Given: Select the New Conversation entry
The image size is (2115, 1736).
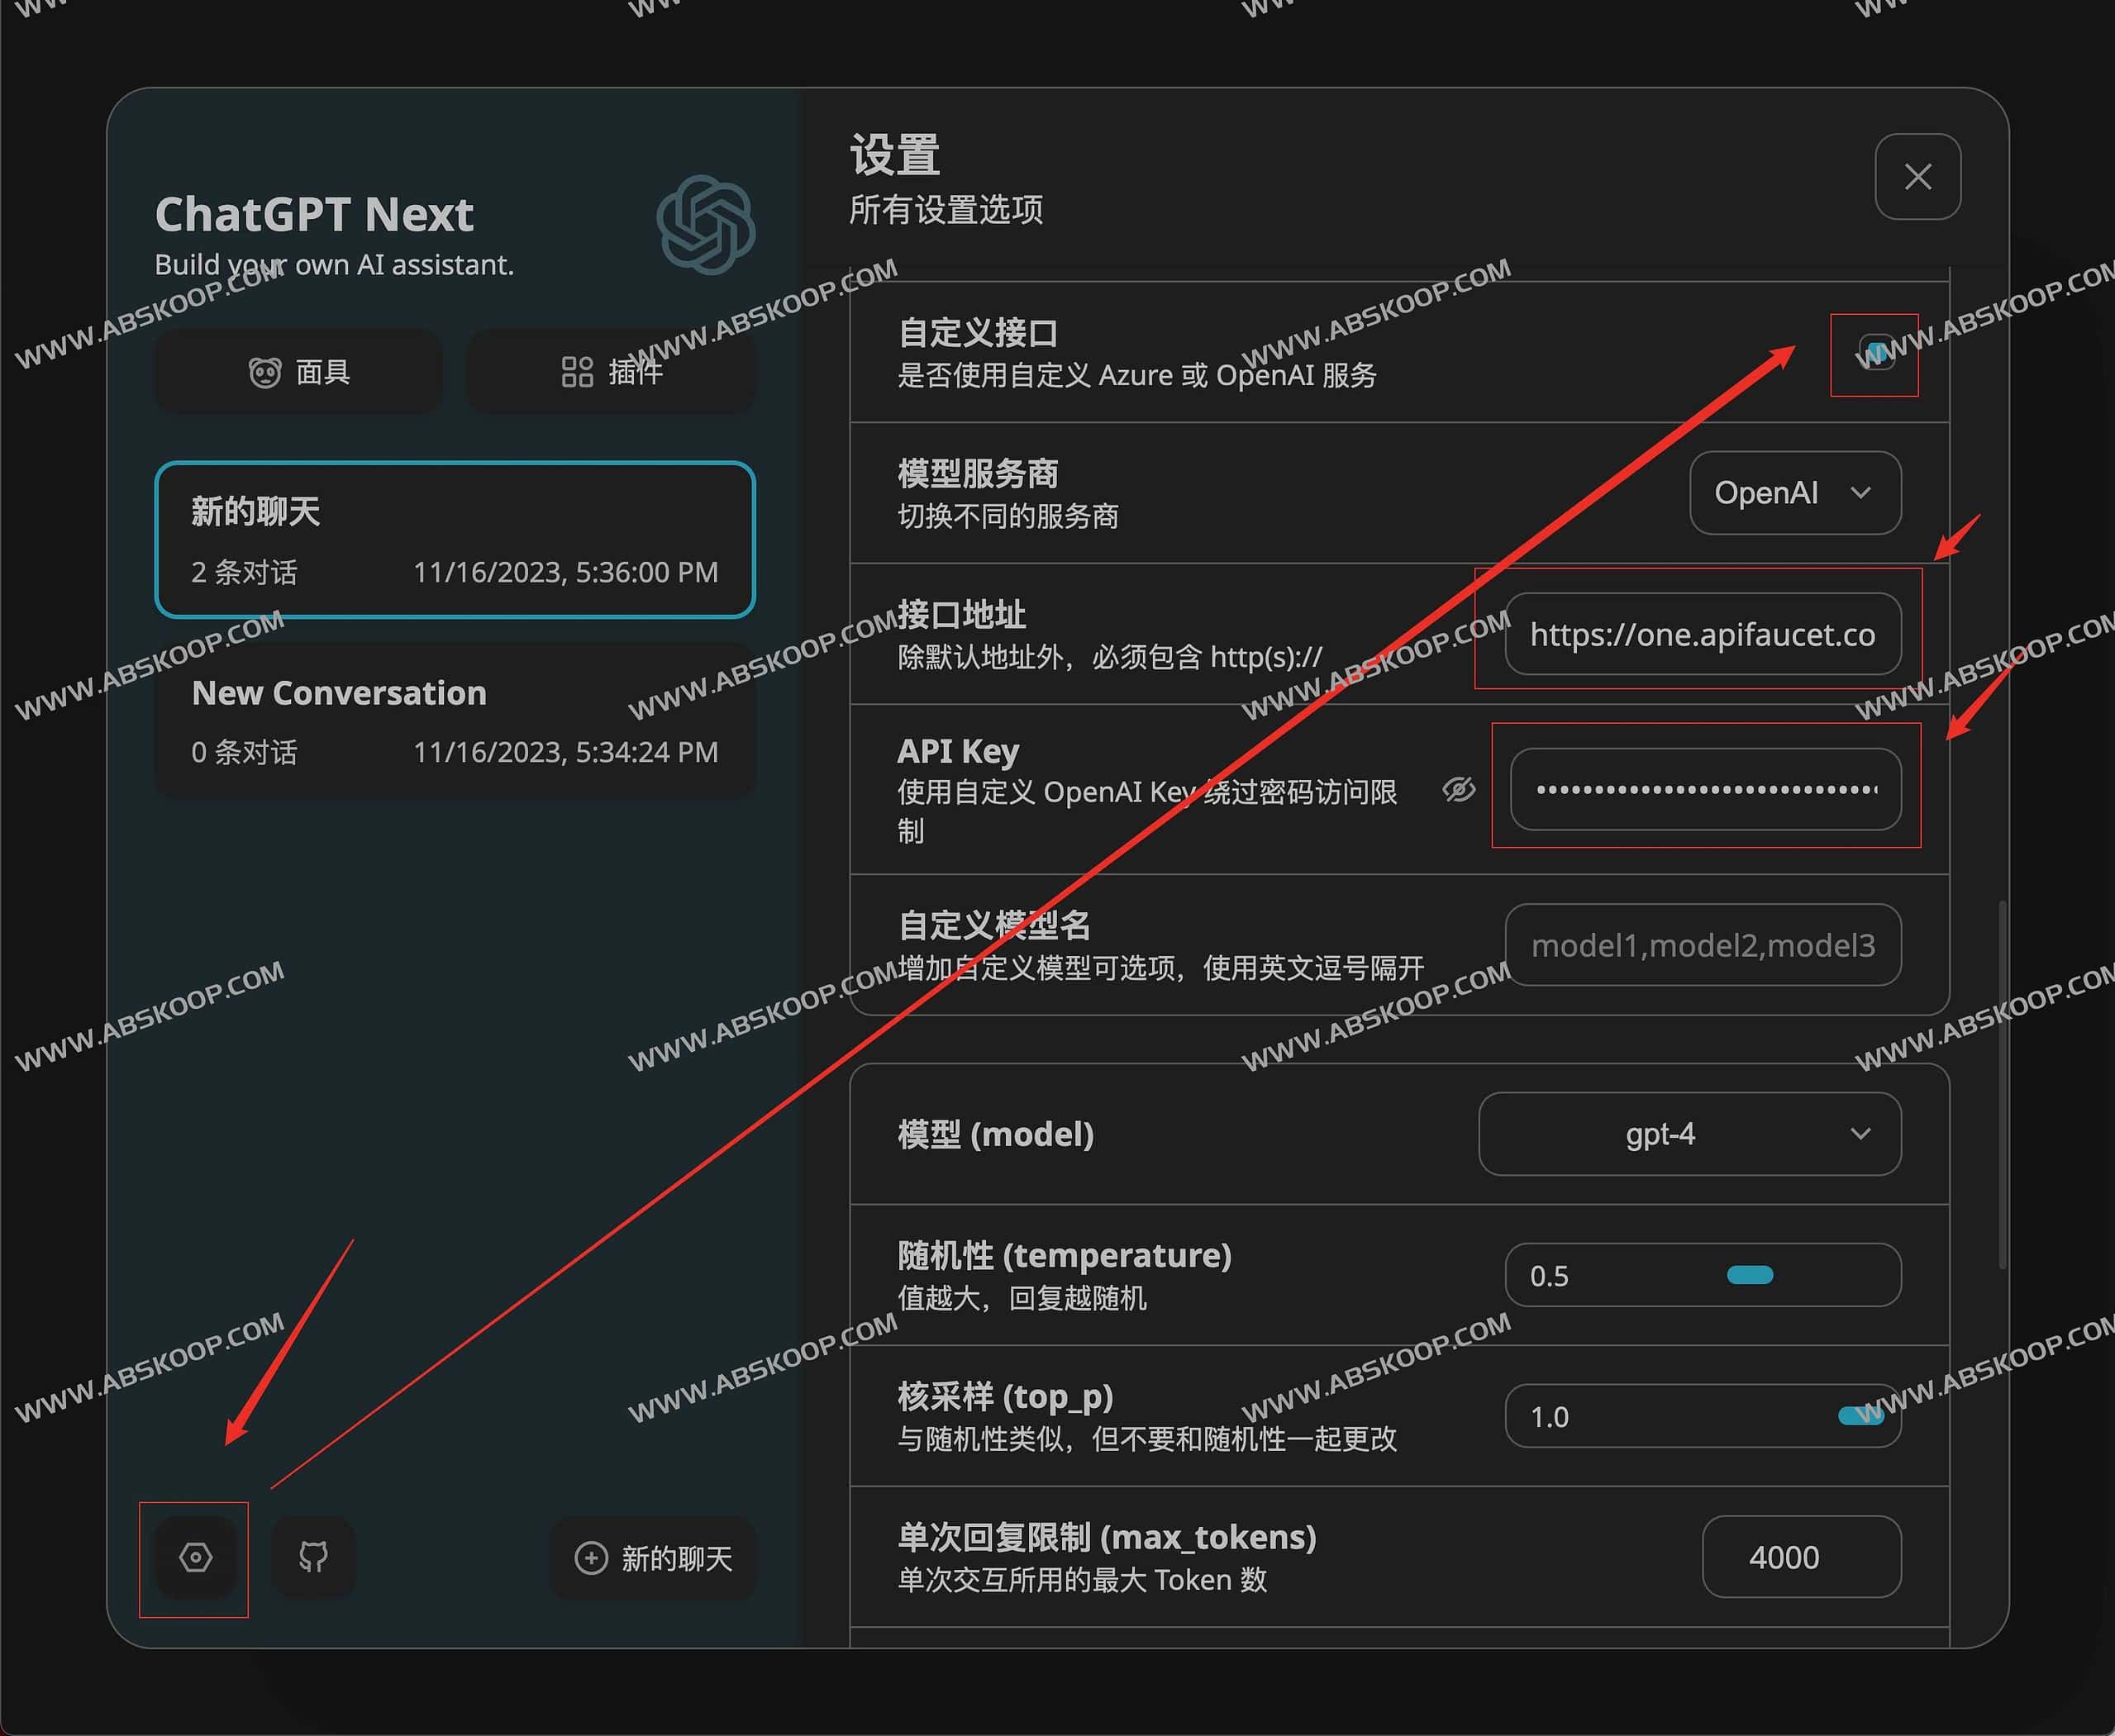Looking at the screenshot, I should [455, 720].
